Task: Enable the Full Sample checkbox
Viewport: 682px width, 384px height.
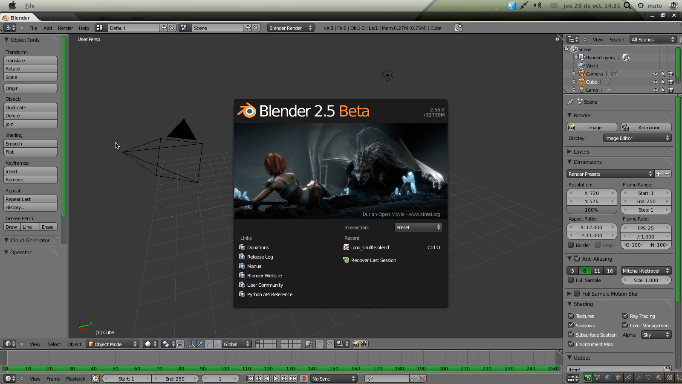Action: point(571,280)
